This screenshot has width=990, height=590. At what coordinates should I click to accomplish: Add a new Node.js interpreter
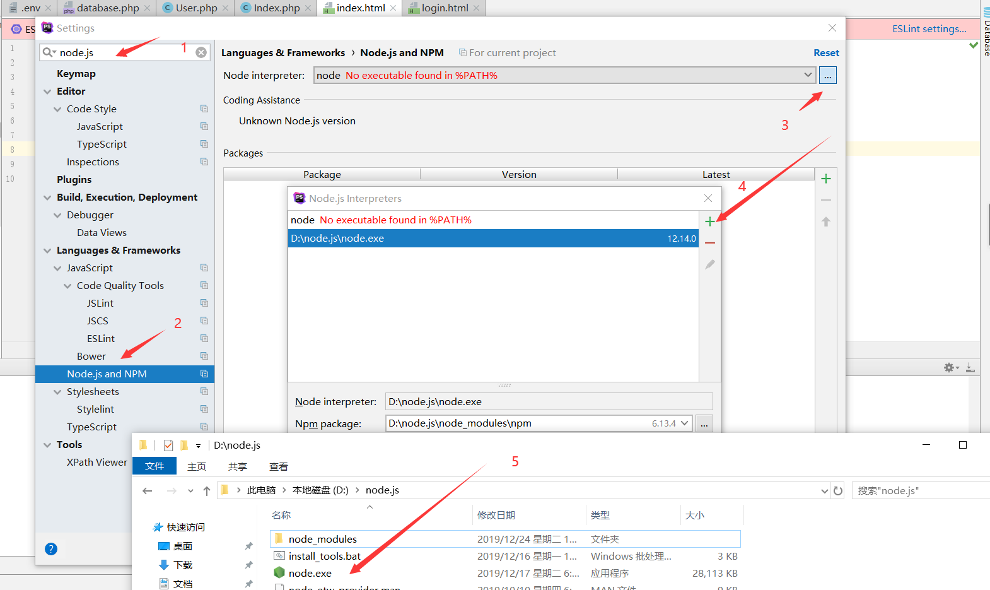[710, 221]
